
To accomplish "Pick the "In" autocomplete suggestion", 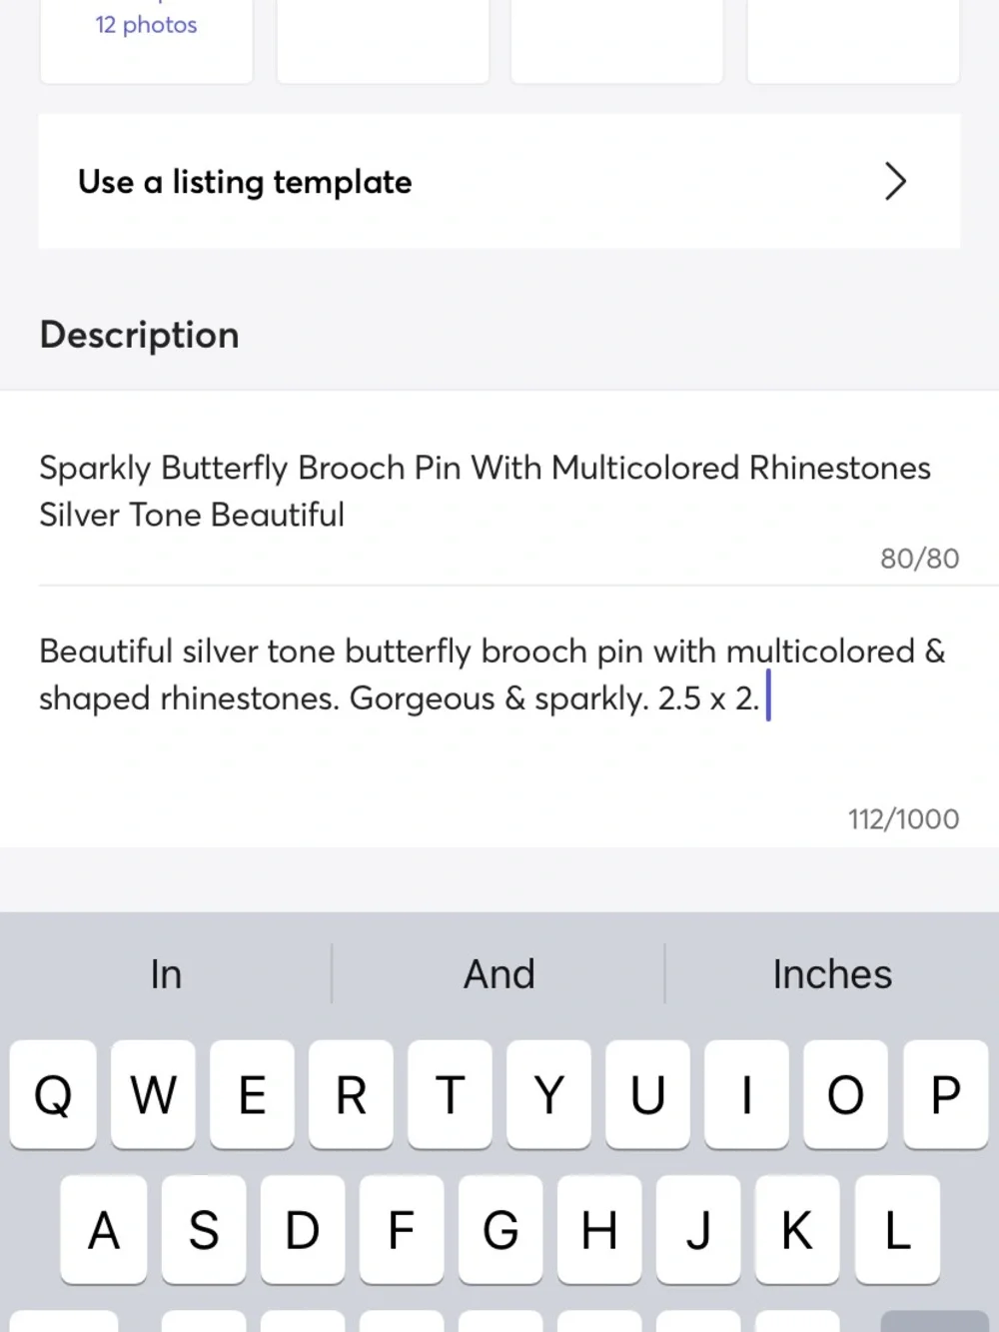I will point(166,973).
